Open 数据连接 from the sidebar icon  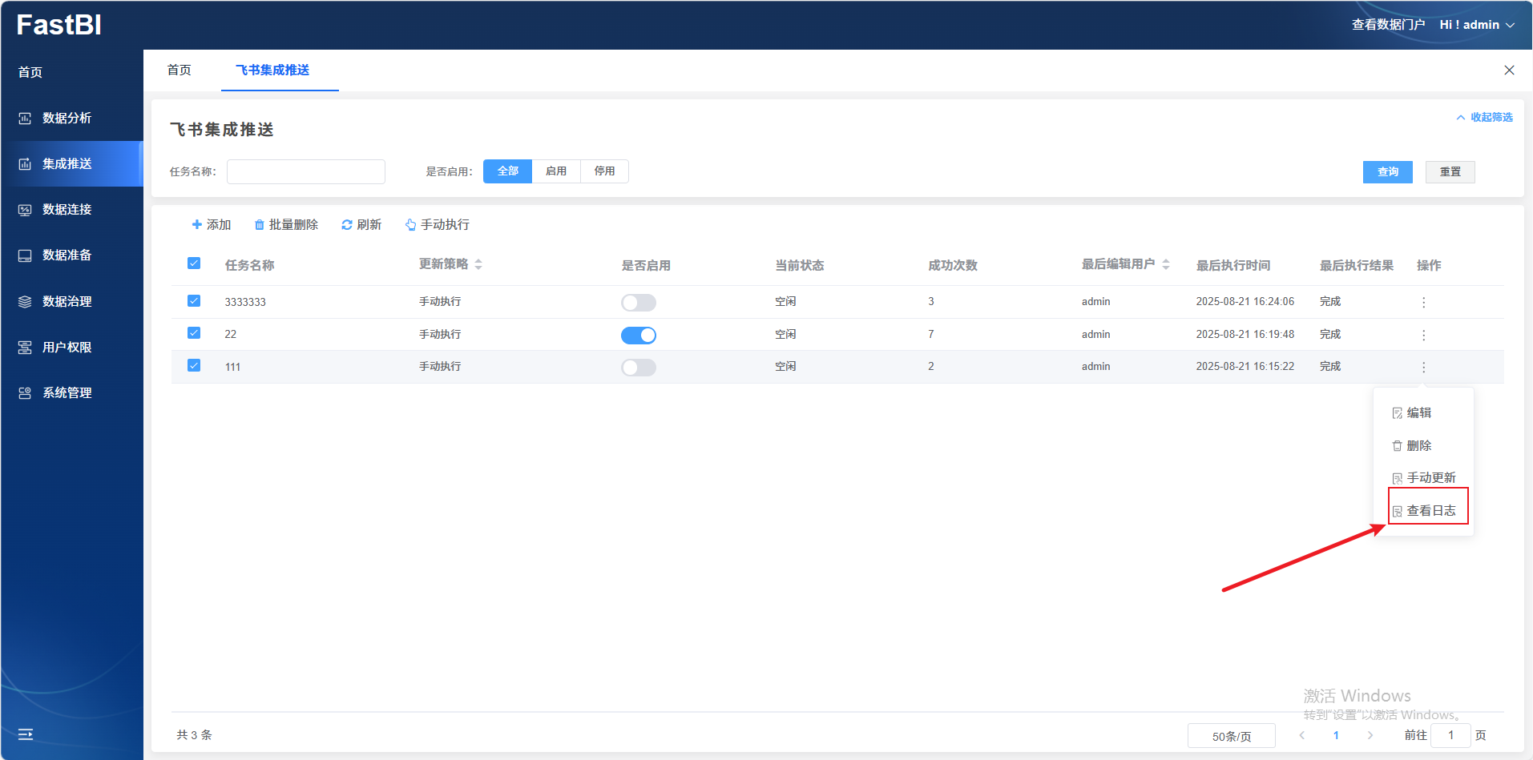coord(25,210)
